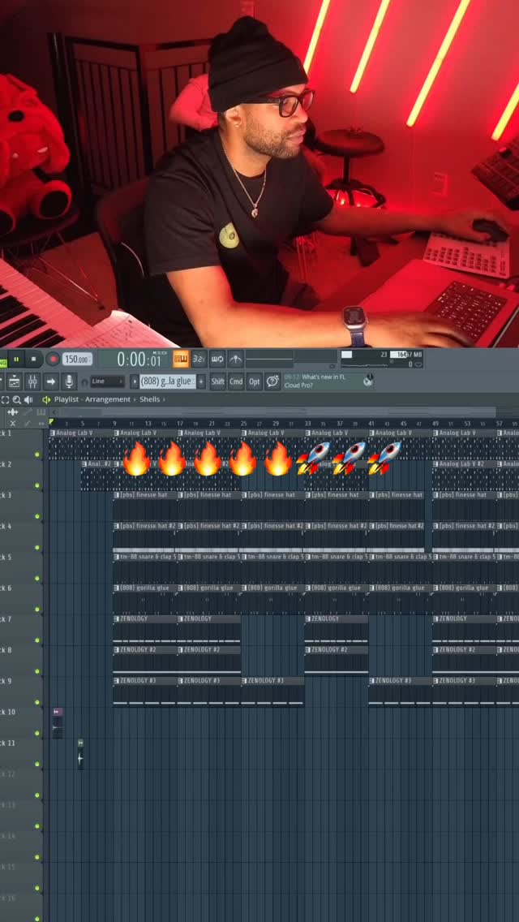Jump to bar 17 on timeline ruler
519x922 pixels.
(x=180, y=424)
